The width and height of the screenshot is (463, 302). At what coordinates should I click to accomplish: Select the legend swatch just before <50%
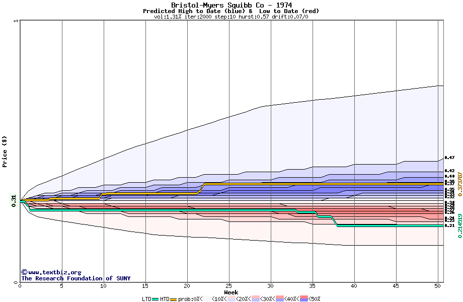[x=304, y=299]
